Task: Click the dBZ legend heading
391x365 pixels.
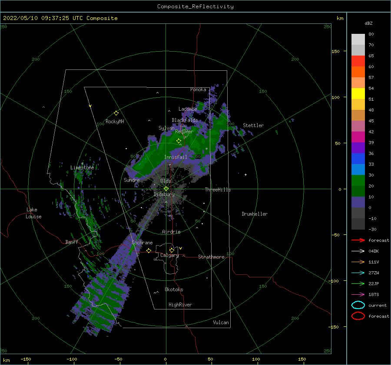Action: click(x=368, y=23)
